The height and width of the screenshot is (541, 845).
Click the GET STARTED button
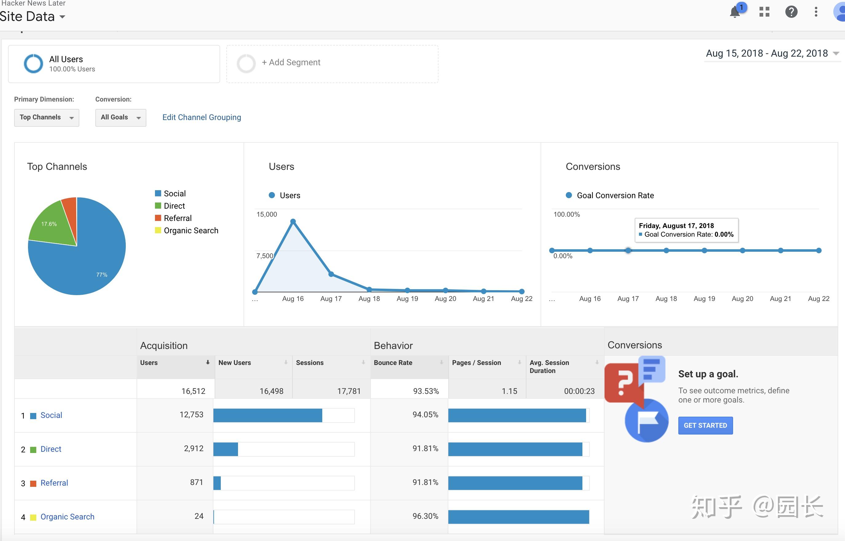click(x=705, y=425)
